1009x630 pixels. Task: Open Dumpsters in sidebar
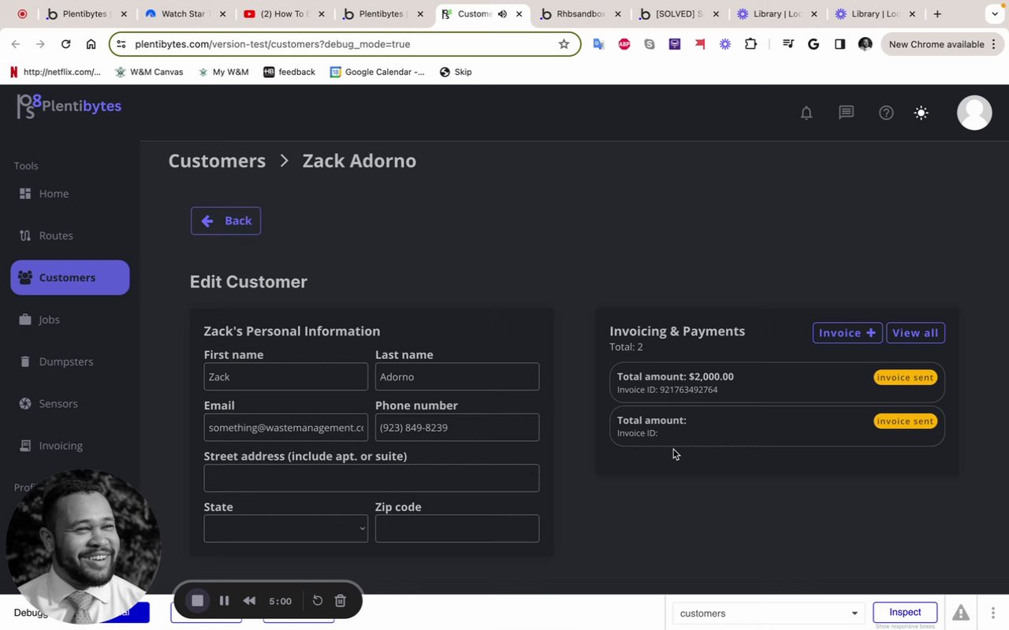[69, 361]
